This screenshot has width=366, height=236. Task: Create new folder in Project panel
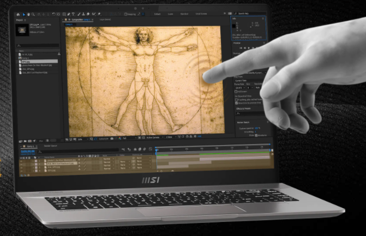click(25, 141)
